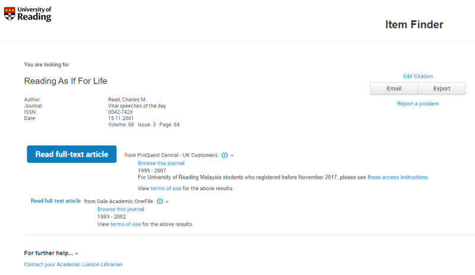The width and height of the screenshot is (475, 275).
Task: Browse this journal under ProQuest Central
Action: click(x=161, y=163)
